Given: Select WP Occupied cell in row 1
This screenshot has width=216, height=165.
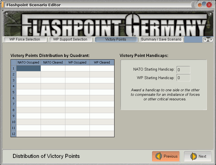Looking at the screenshot, I should [x=77, y=68].
